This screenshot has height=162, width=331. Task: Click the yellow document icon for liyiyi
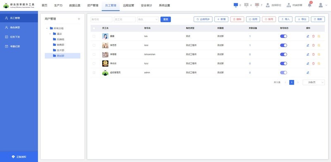point(319,63)
